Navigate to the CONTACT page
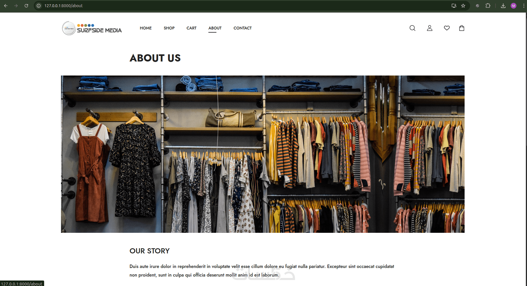 [x=242, y=28]
